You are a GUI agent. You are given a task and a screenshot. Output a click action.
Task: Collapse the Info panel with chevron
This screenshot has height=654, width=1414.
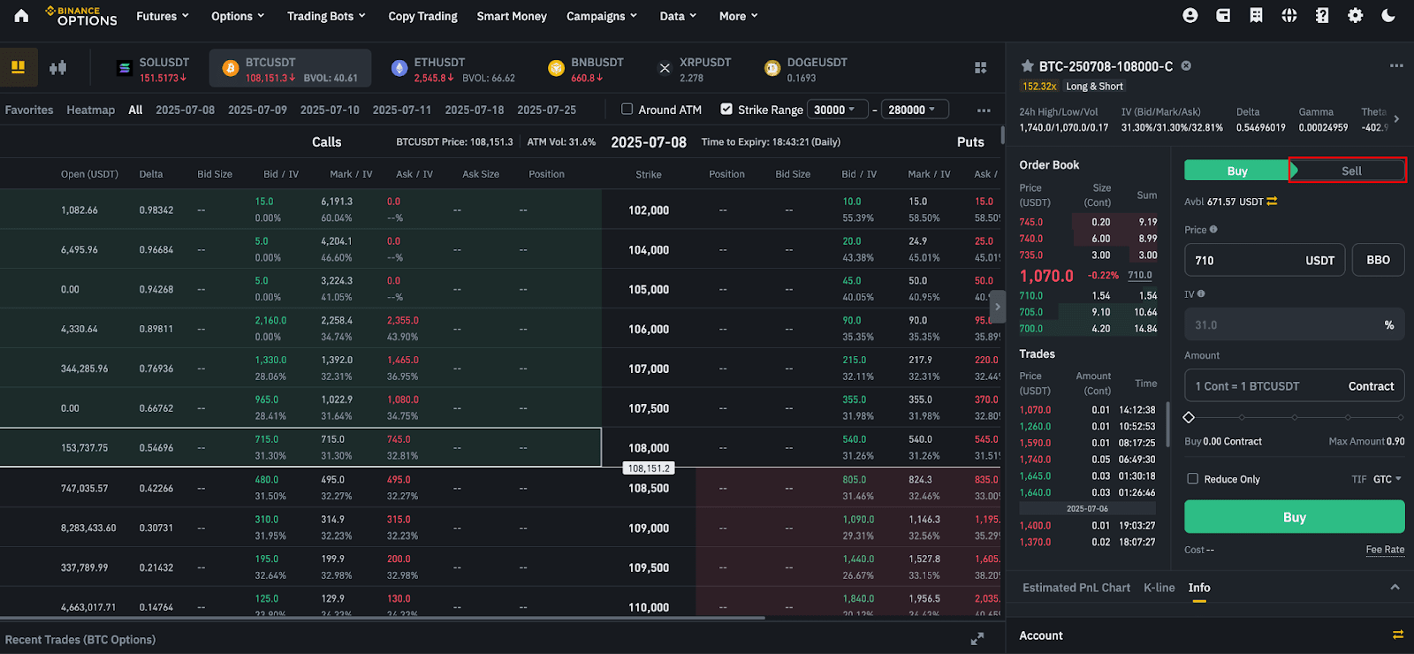(1395, 588)
